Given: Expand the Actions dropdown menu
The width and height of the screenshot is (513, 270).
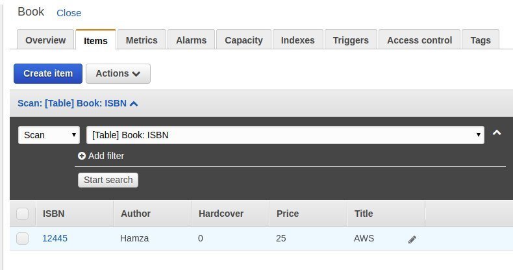Looking at the screenshot, I should coord(118,73).
